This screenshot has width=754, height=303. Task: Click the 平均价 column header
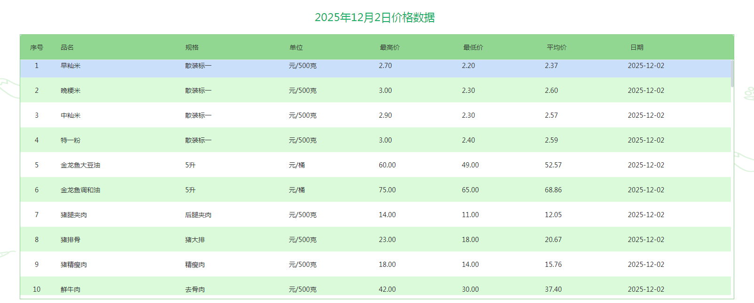tap(557, 47)
